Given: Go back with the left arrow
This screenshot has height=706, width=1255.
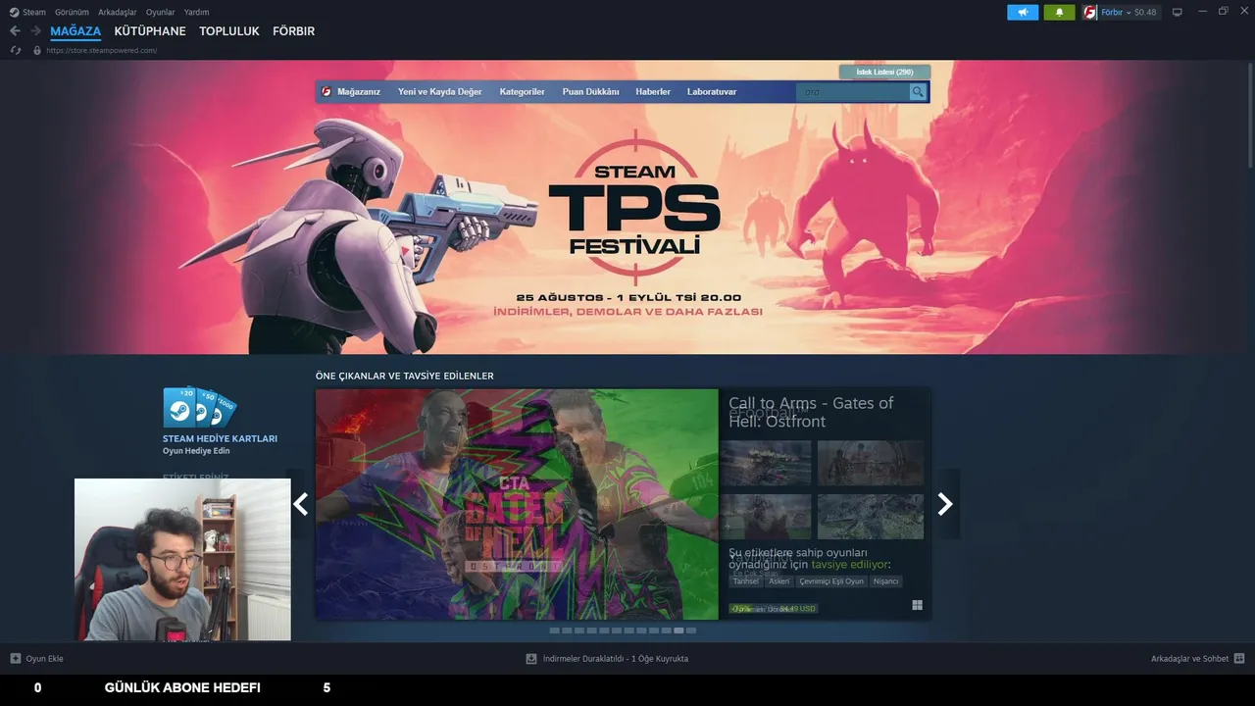Looking at the screenshot, I should click(x=15, y=31).
